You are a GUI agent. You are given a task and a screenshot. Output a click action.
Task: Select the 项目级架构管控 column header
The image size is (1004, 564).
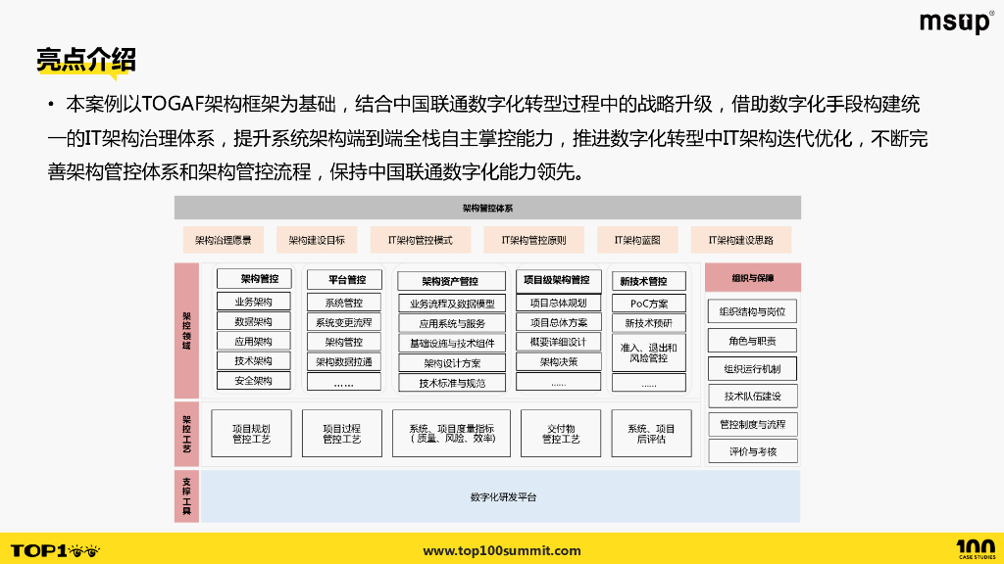click(x=558, y=280)
